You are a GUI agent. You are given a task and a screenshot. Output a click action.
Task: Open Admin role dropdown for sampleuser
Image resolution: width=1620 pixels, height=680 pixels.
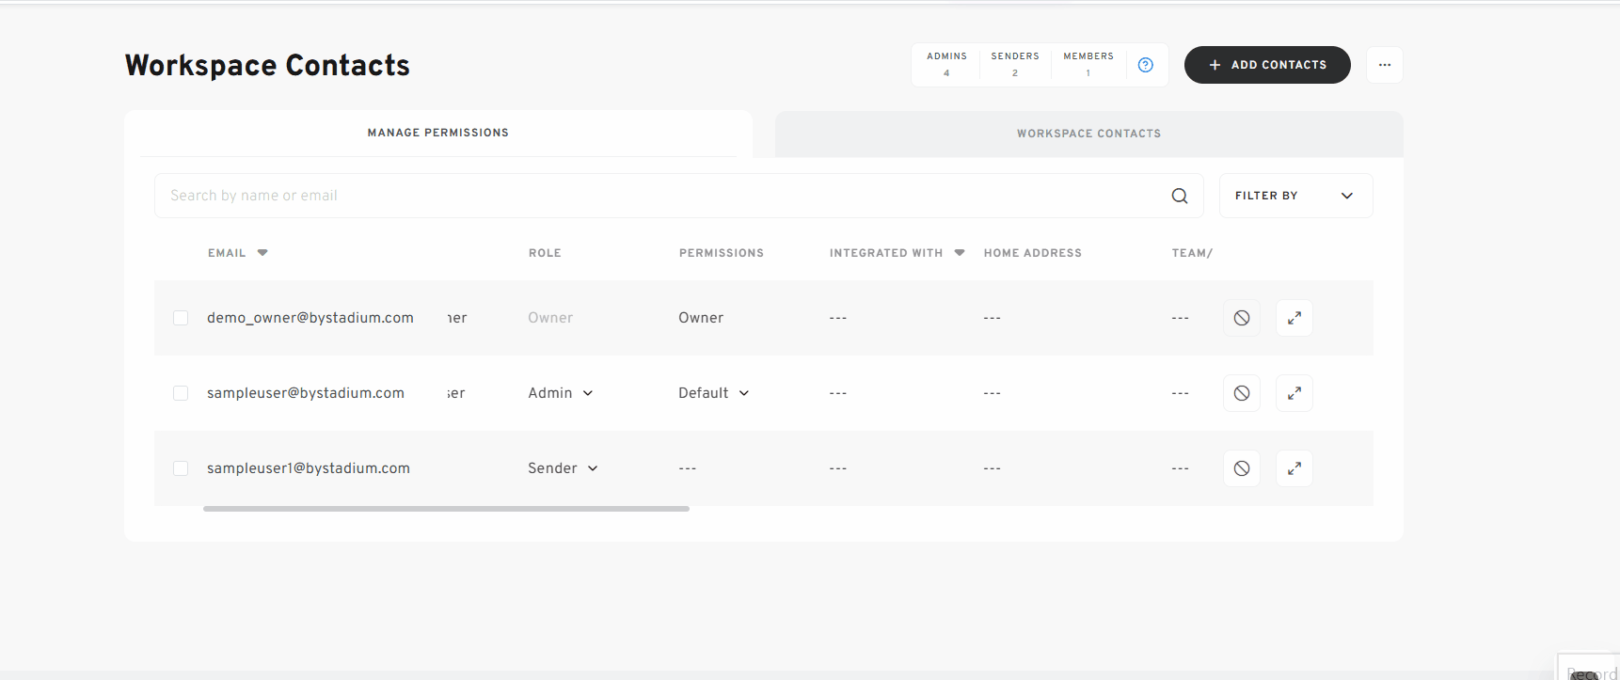[561, 393]
